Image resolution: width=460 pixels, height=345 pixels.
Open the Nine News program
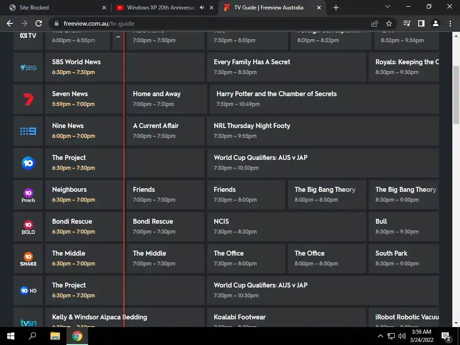click(84, 131)
